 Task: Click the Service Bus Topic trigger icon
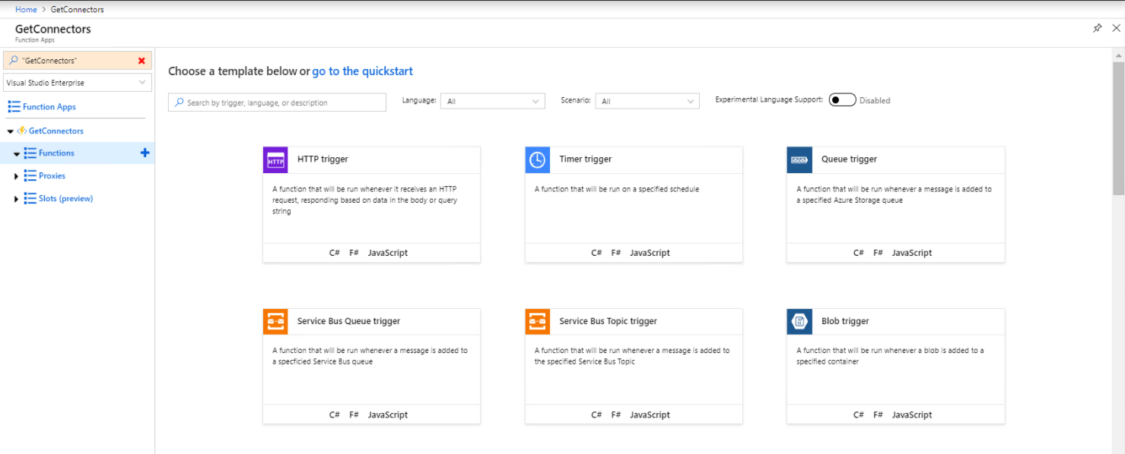(x=537, y=321)
